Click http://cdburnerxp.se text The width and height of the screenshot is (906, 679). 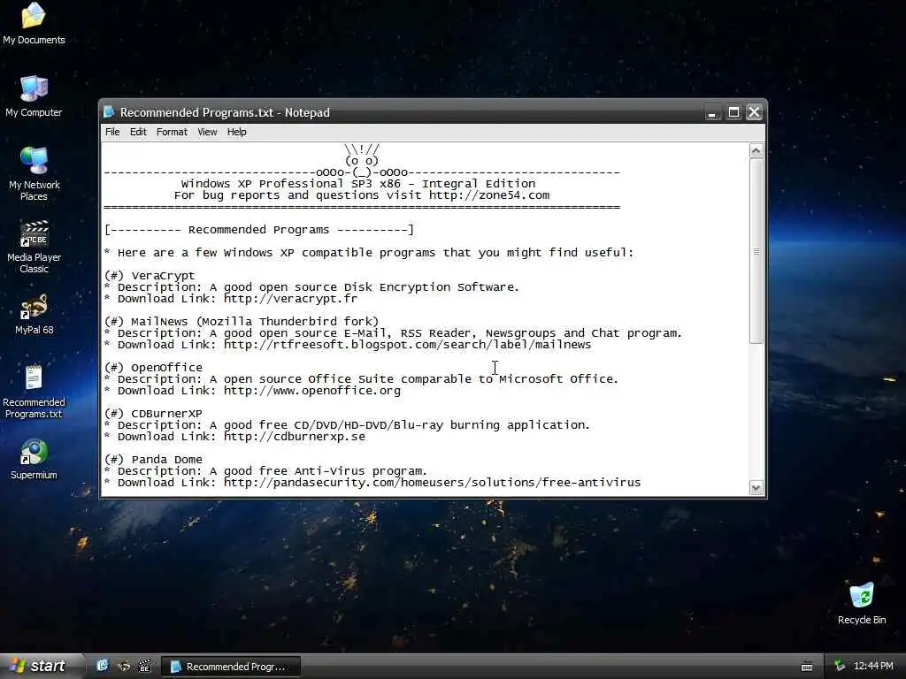click(x=294, y=437)
